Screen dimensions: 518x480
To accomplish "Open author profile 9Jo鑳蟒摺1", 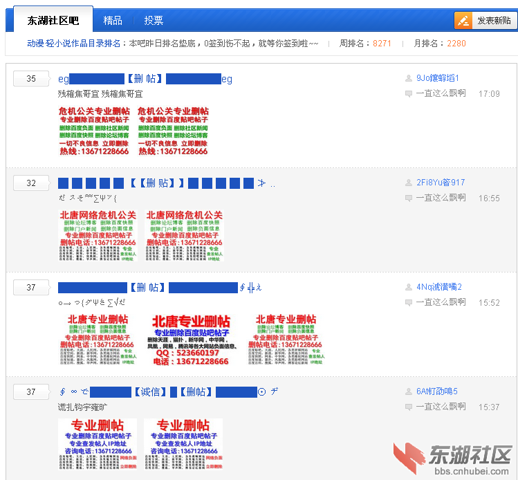I will coord(437,78).
